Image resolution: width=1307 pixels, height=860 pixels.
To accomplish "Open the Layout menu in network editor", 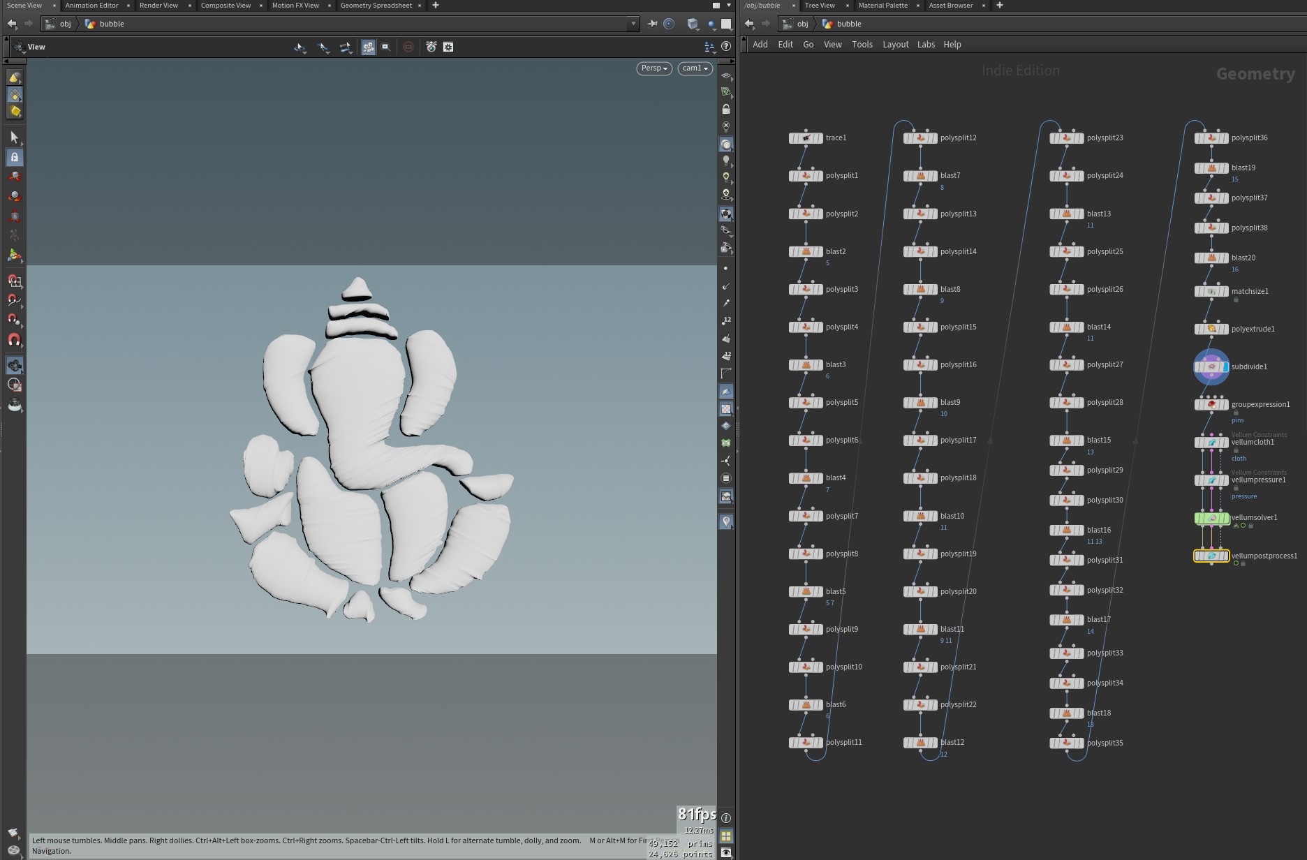I will tap(896, 45).
